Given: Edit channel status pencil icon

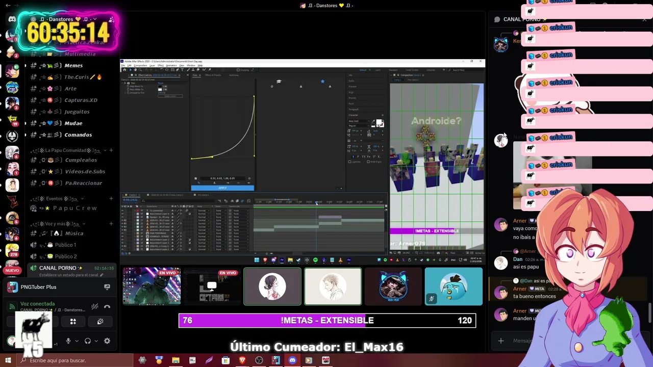Looking at the screenshot, I should pos(102,275).
